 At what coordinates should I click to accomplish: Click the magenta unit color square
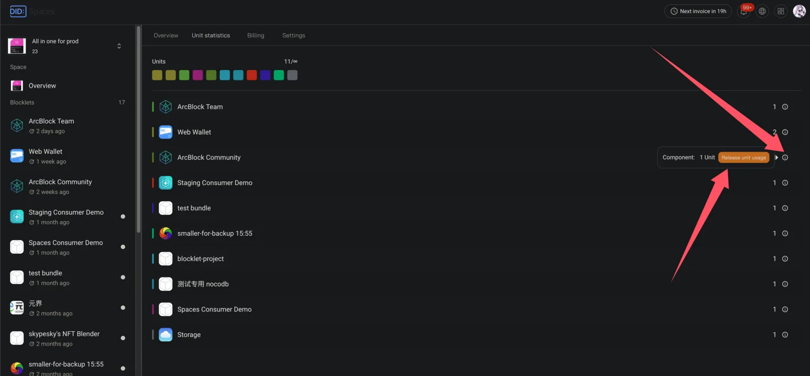(x=197, y=75)
